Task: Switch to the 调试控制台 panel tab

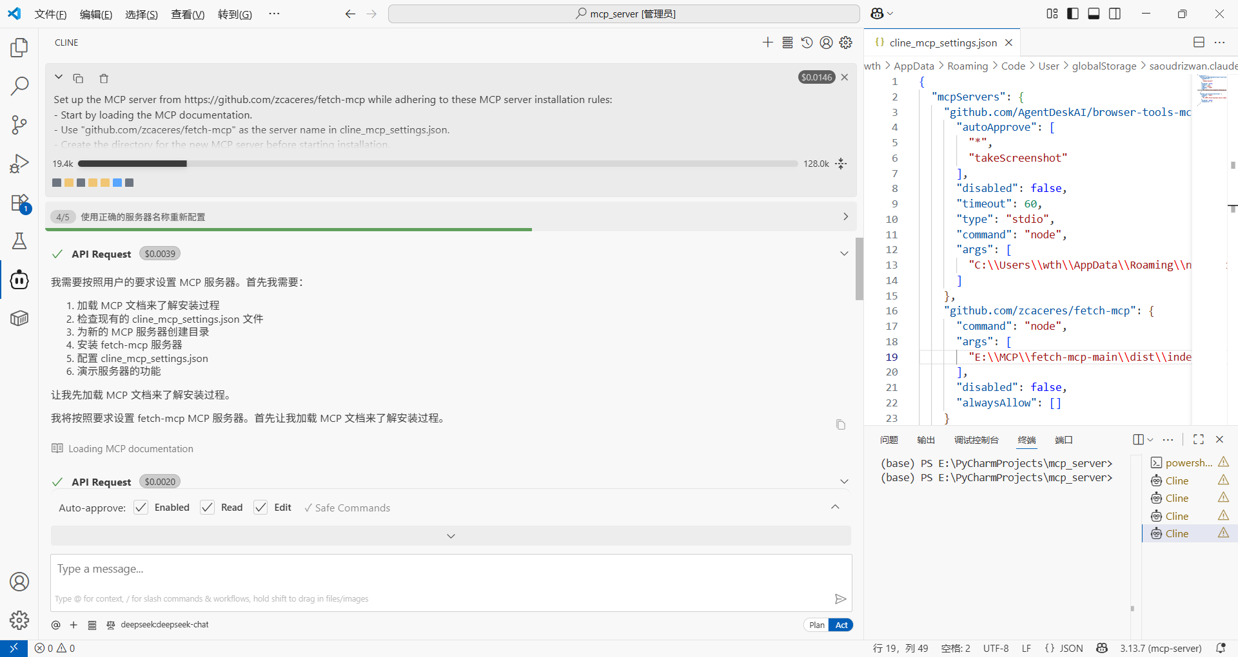Action: click(x=976, y=440)
